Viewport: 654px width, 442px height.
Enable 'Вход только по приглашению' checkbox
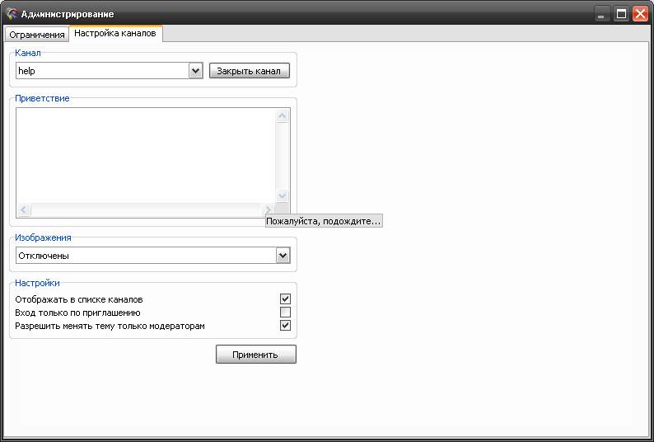(285, 313)
